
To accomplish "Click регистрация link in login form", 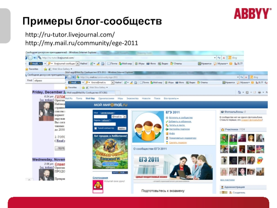I will [x=107, y=113].
